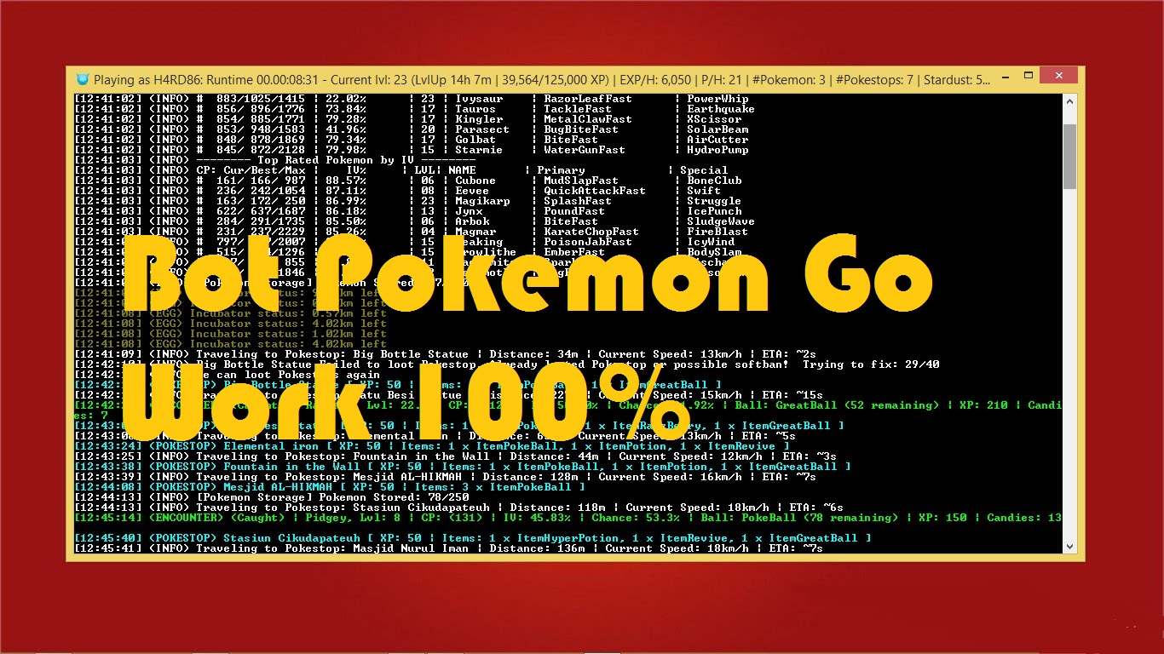Click the console scrollbar down arrow
The width and height of the screenshot is (1164, 654).
pos(1069,545)
